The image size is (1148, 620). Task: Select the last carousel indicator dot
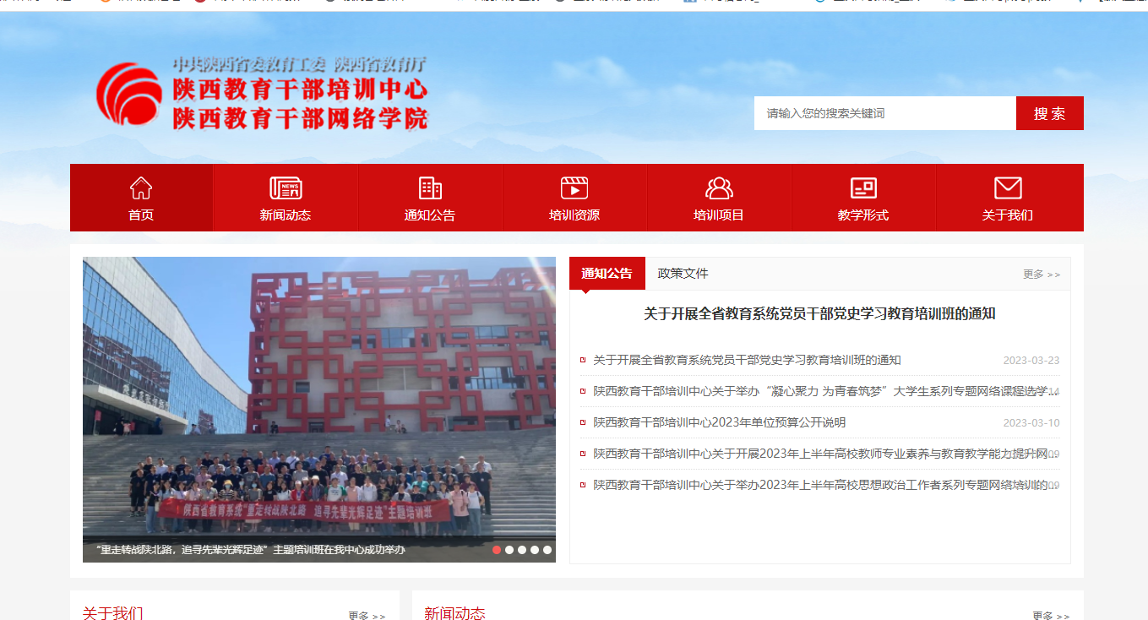[546, 549]
